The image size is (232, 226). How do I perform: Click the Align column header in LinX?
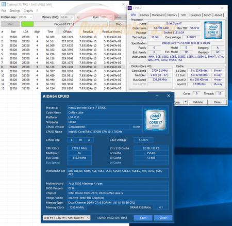37,32
